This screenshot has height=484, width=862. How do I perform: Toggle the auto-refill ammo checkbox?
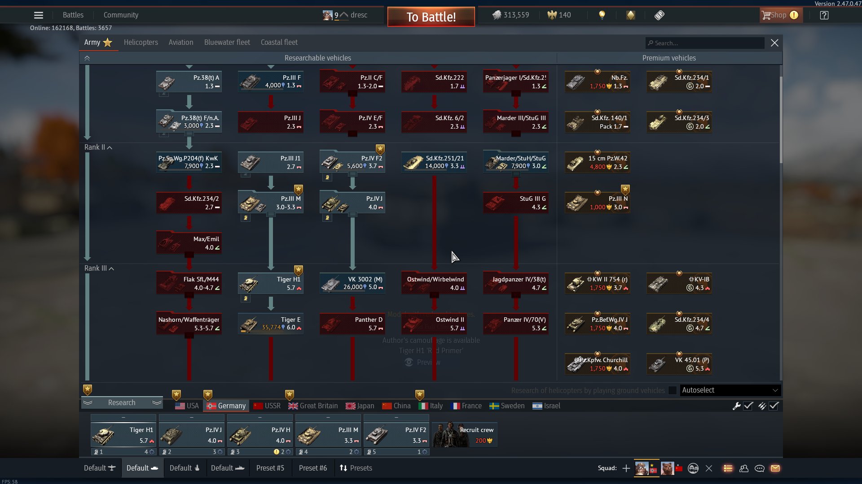[x=774, y=406]
